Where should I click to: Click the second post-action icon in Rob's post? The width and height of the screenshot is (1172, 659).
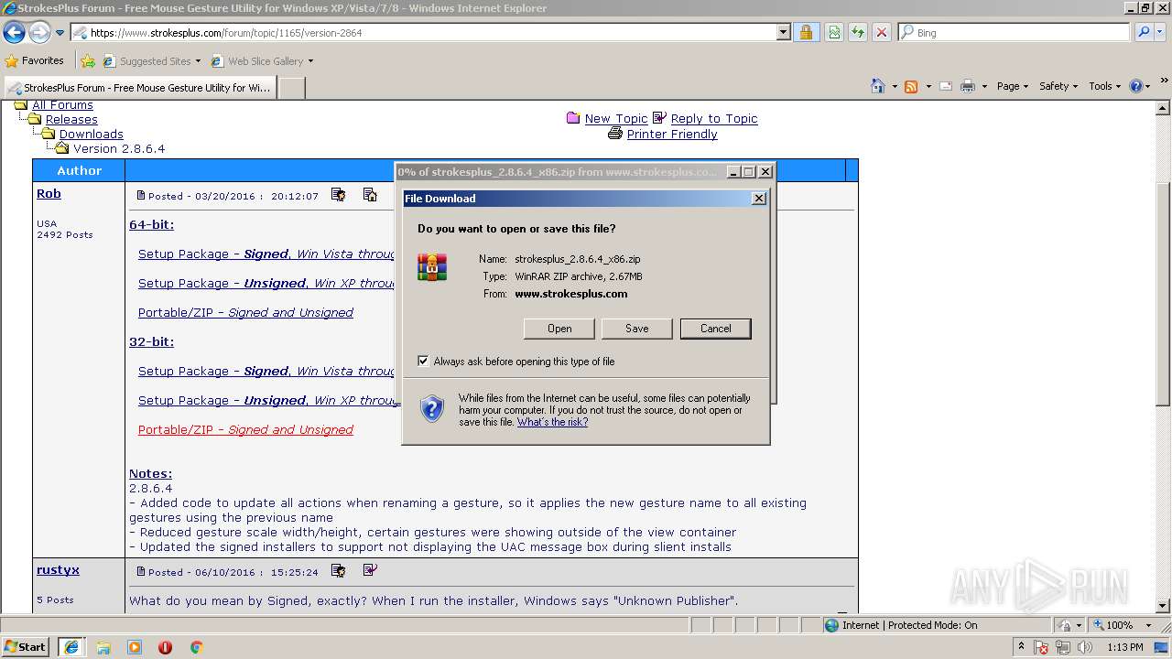(x=370, y=195)
